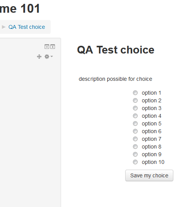Viewport: 191px width, 207px height.
Task: Select the option 8 radio button
Action: [x=135, y=147]
